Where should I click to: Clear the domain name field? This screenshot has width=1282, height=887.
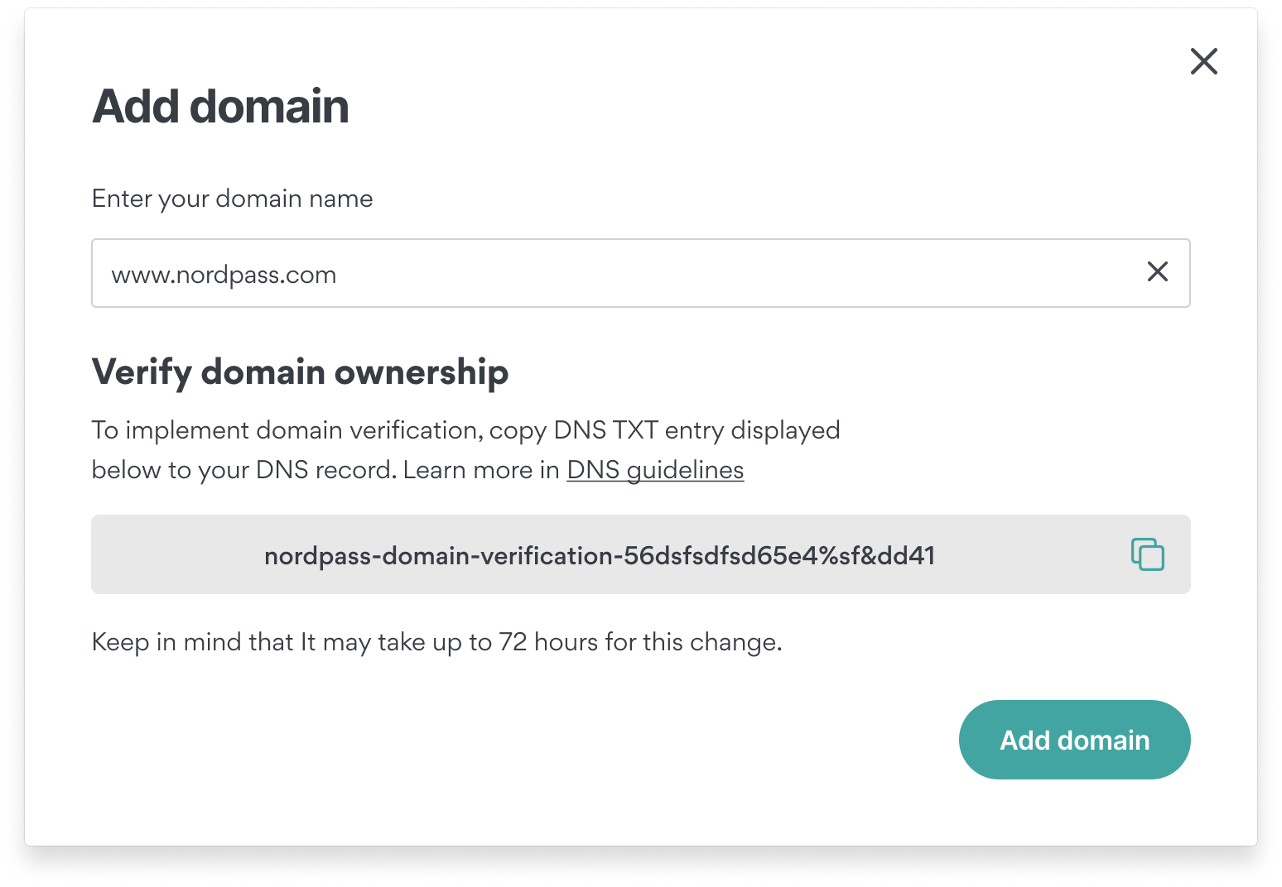point(1158,271)
